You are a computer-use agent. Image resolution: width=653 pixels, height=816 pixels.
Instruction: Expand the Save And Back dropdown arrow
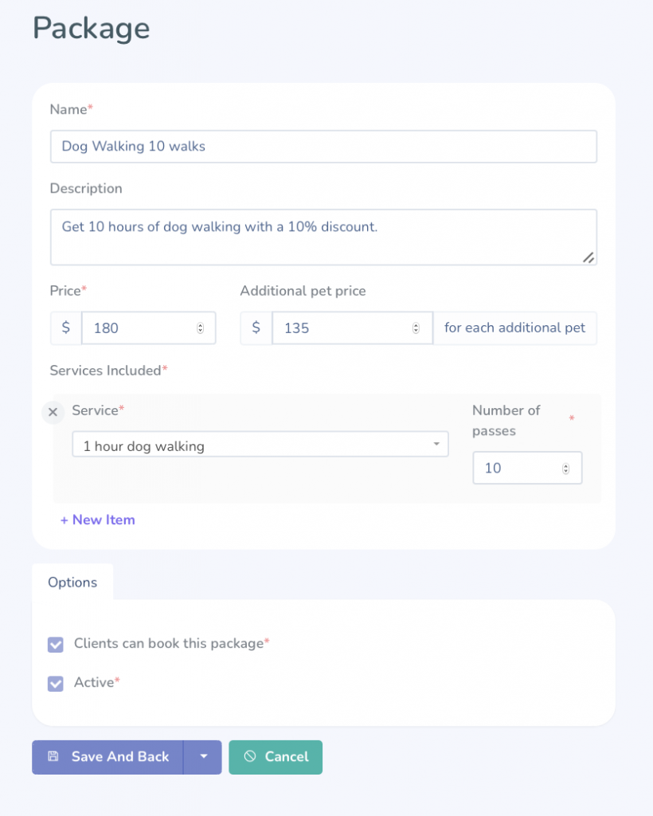203,757
